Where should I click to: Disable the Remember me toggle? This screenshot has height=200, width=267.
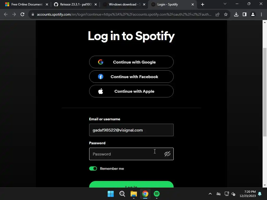(x=93, y=168)
